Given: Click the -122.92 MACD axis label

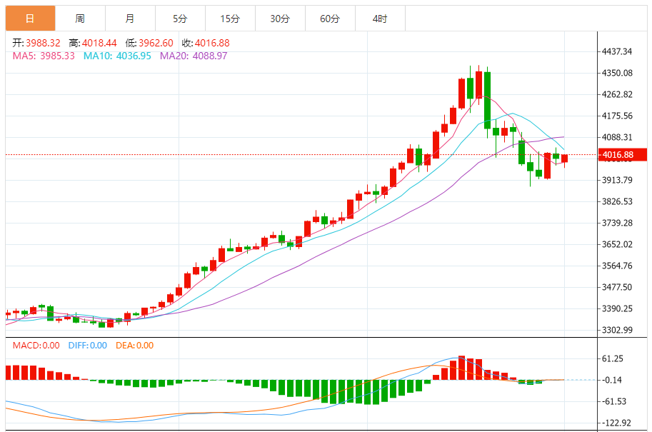Looking at the screenshot, I should [617, 423].
